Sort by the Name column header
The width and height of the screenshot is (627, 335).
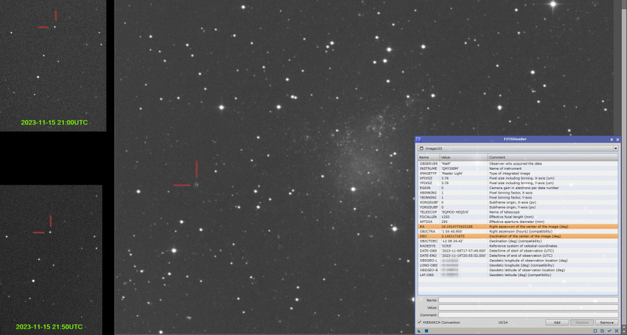tap(429, 157)
